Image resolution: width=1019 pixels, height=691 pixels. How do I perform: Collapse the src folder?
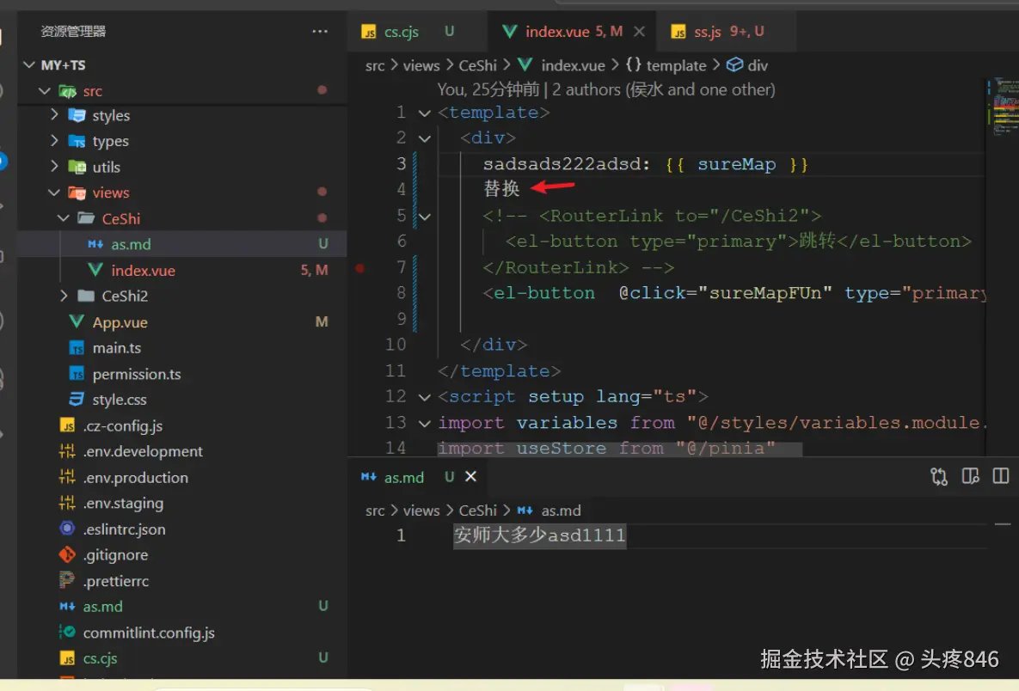(x=45, y=91)
